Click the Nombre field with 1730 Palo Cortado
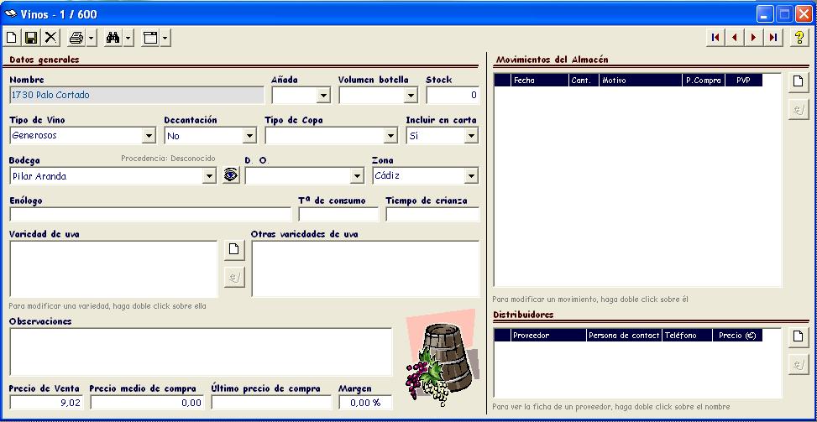Screen dimensions: 817x422 point(137,96)
